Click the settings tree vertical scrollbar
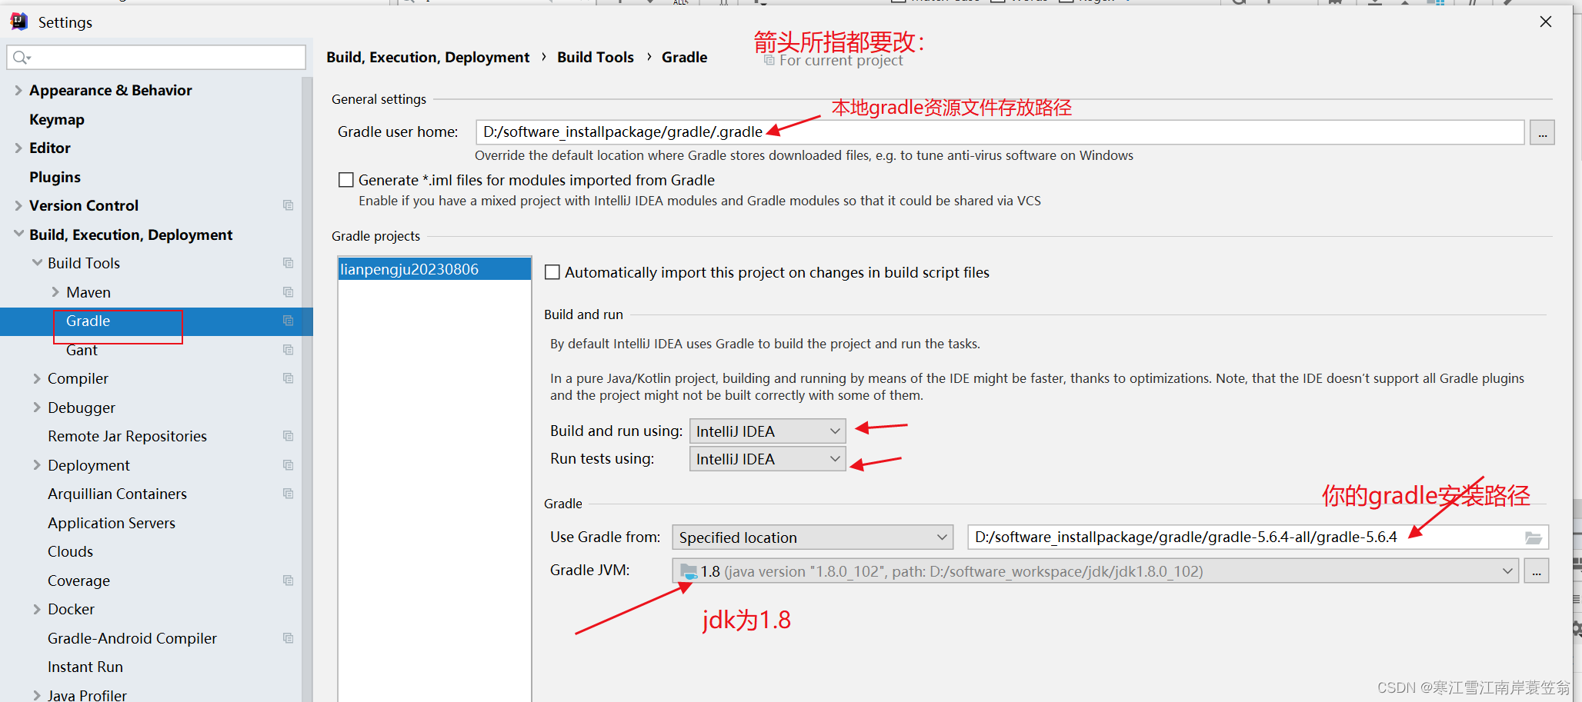 [307, 389]
